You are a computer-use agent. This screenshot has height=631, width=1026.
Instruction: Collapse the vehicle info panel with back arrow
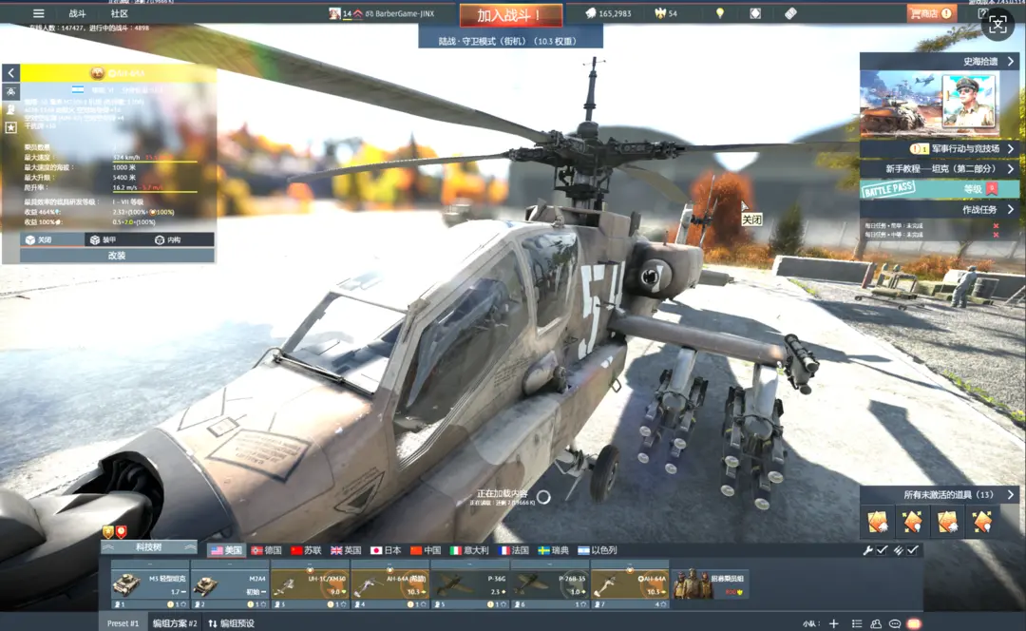pos(11,72)
